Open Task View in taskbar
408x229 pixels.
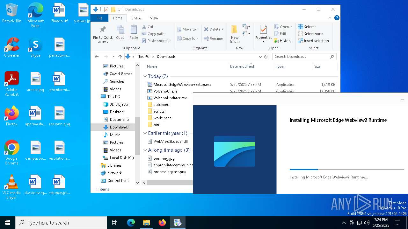pyautogui.click(x=115, y=223)
